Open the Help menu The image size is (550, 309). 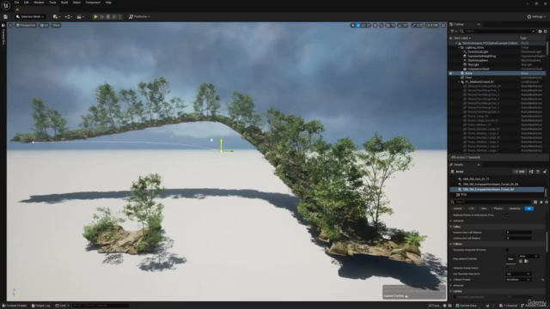pos(108,3)
